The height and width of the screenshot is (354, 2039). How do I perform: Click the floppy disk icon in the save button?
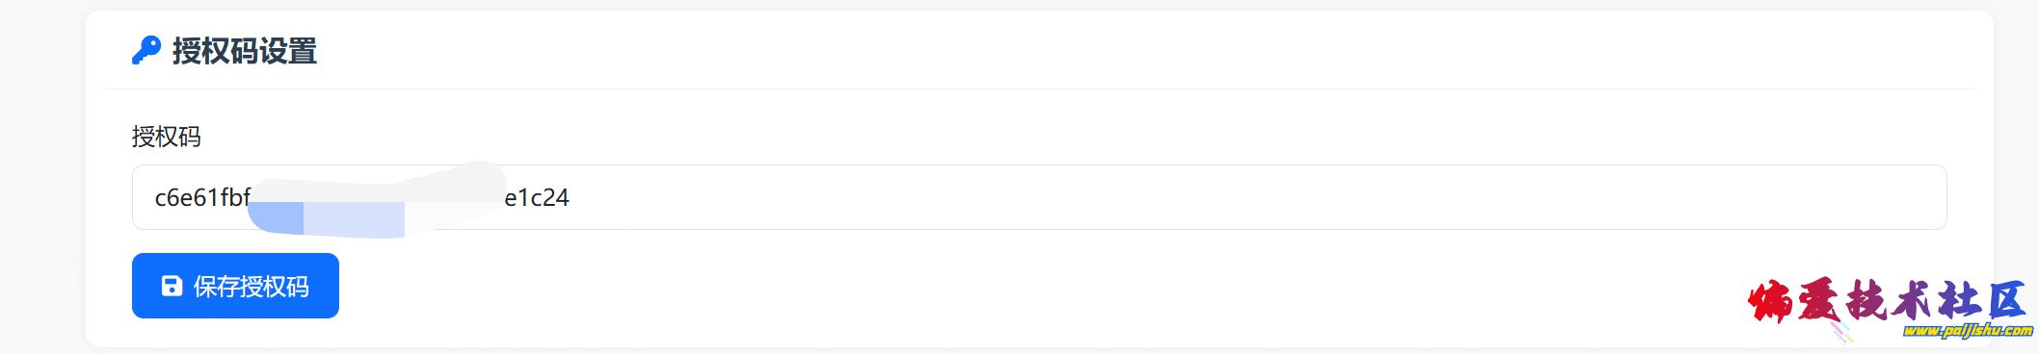pos(172,286)
